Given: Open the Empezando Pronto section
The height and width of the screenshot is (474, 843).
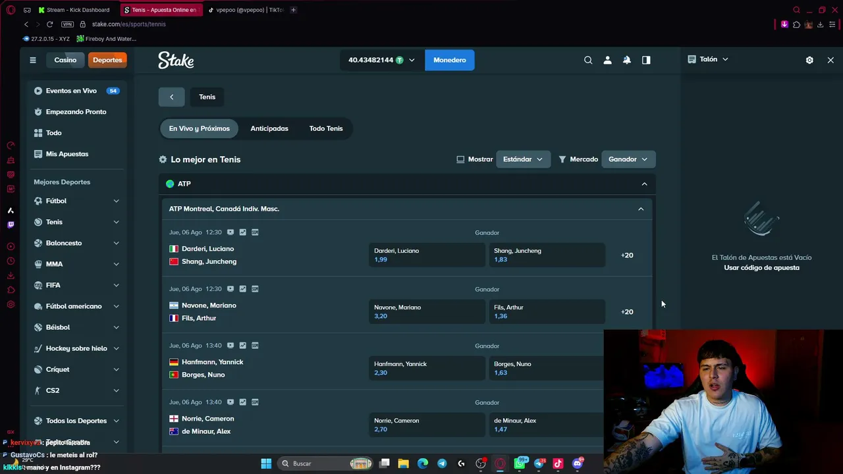Looking at the screenshot, I should (76, 112).
